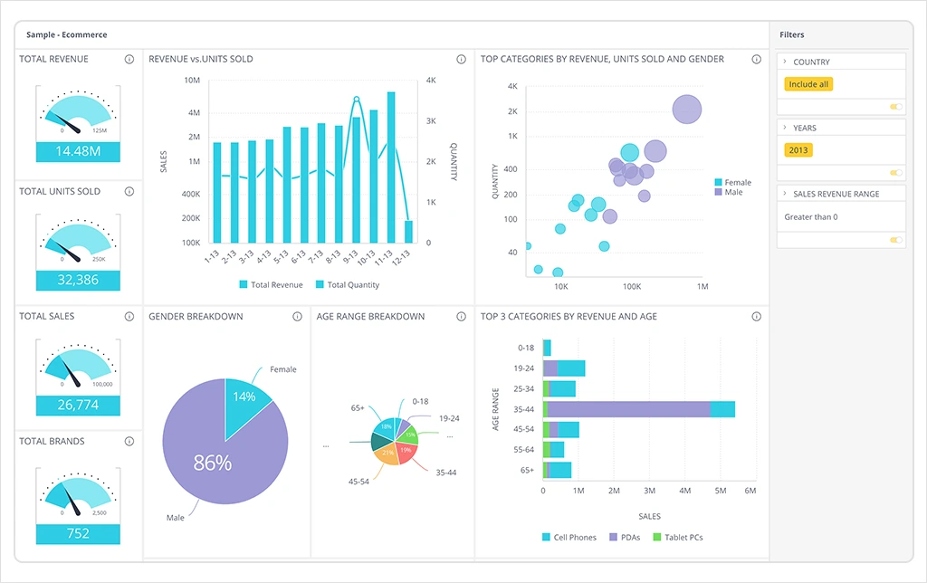This screenshot has width=927, height=583.
Task: Expand the Years filter chevron
Action: [785, 129]
